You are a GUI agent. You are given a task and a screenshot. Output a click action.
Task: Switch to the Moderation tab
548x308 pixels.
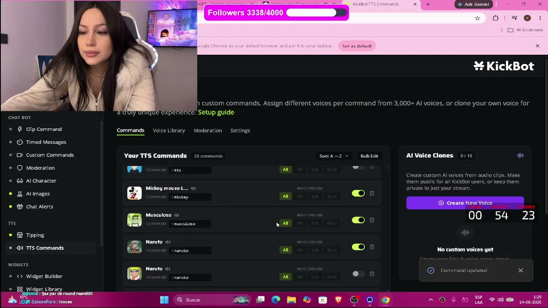click(208, 130)
